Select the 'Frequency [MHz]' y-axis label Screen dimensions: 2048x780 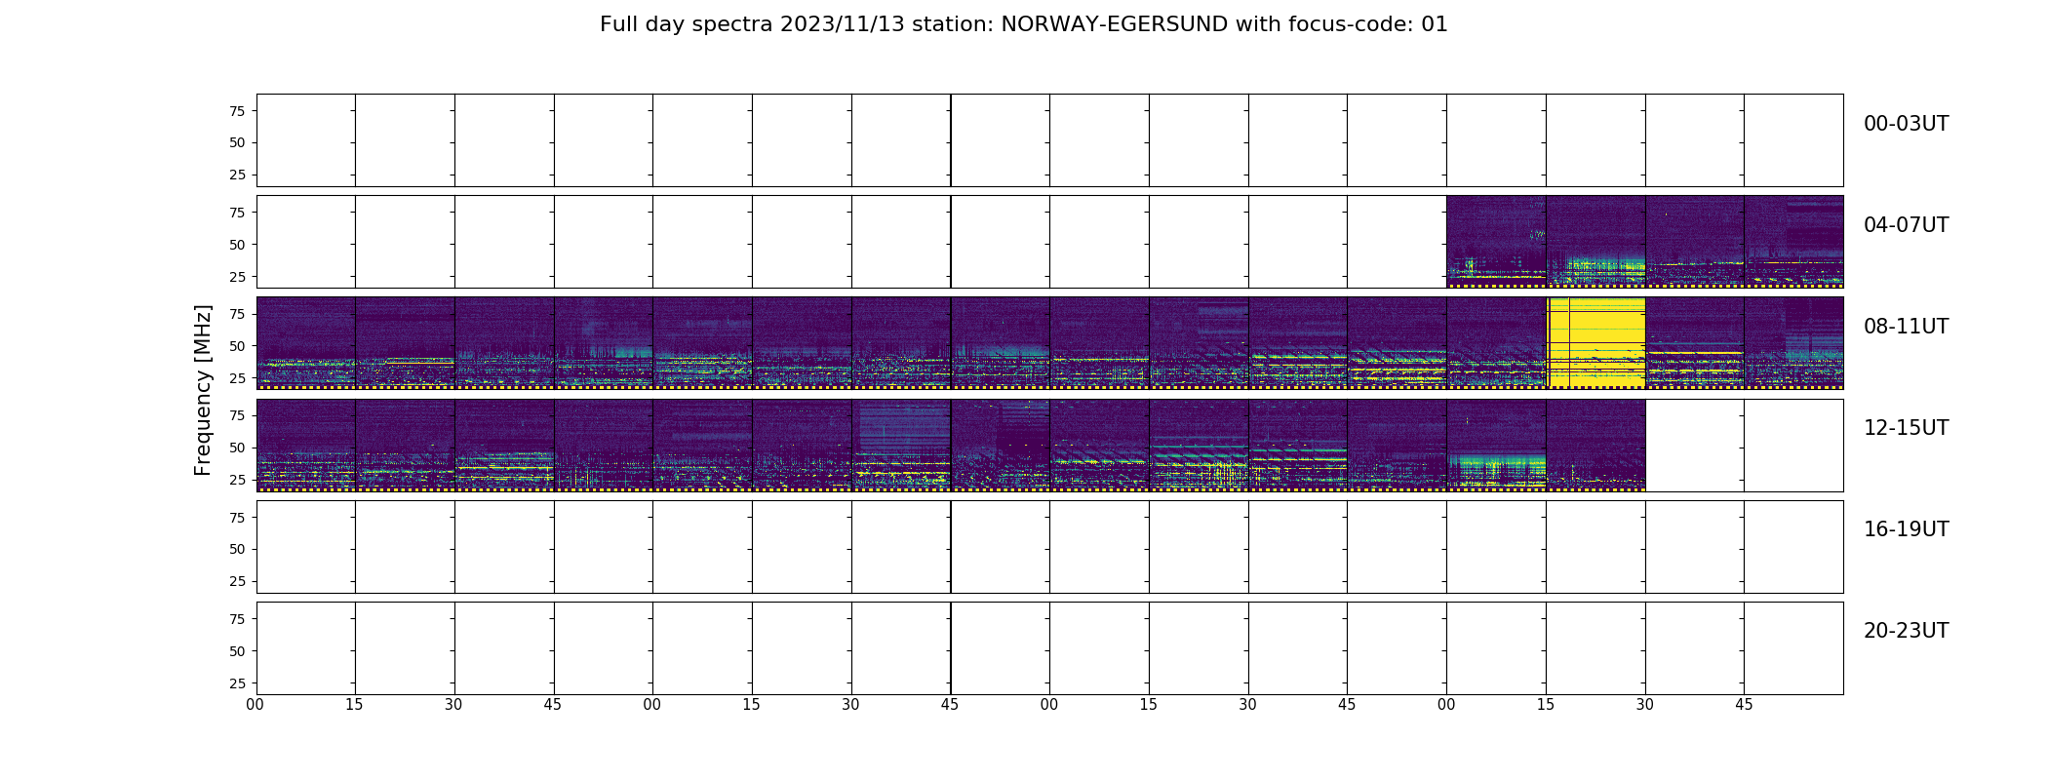(203, 390)
